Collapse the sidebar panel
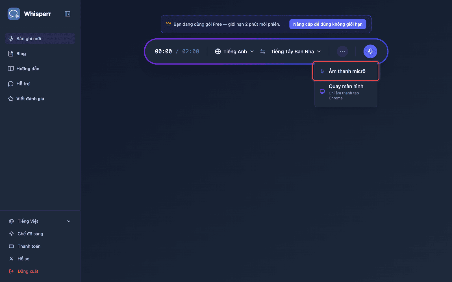The image size is (452, 282). 68,14
